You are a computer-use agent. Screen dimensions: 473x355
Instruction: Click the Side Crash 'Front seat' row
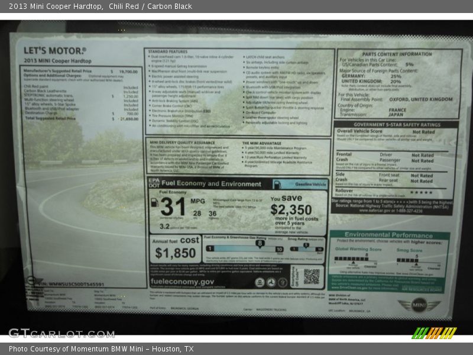[406, 175]
